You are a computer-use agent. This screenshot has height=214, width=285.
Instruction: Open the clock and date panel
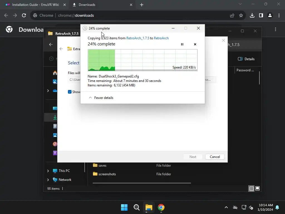click(265, 207)
